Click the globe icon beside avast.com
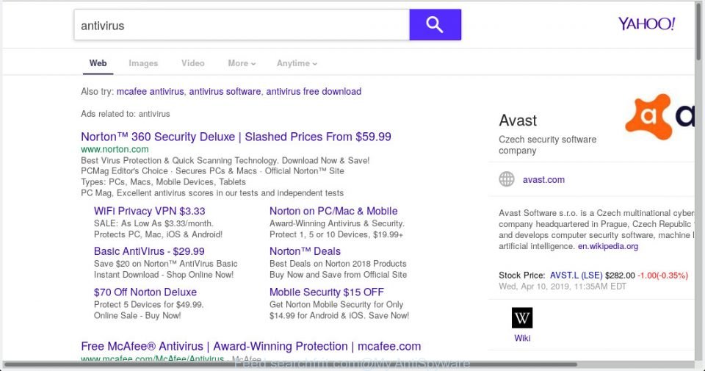 click(x=506, y=179)
